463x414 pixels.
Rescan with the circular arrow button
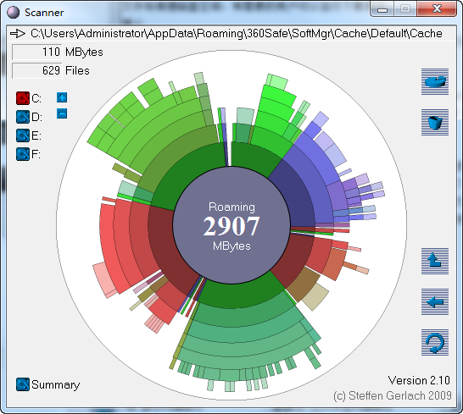pyautogui.click(x=435, y=342)
